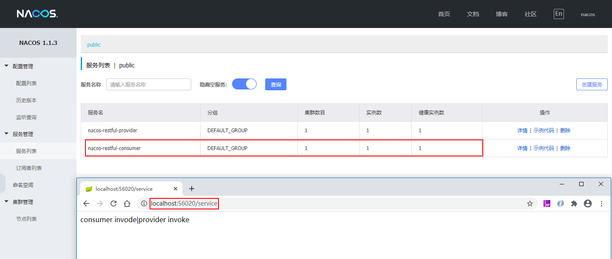
Task: Open 文档 in top navigation
Action: (x=473, y=14)
